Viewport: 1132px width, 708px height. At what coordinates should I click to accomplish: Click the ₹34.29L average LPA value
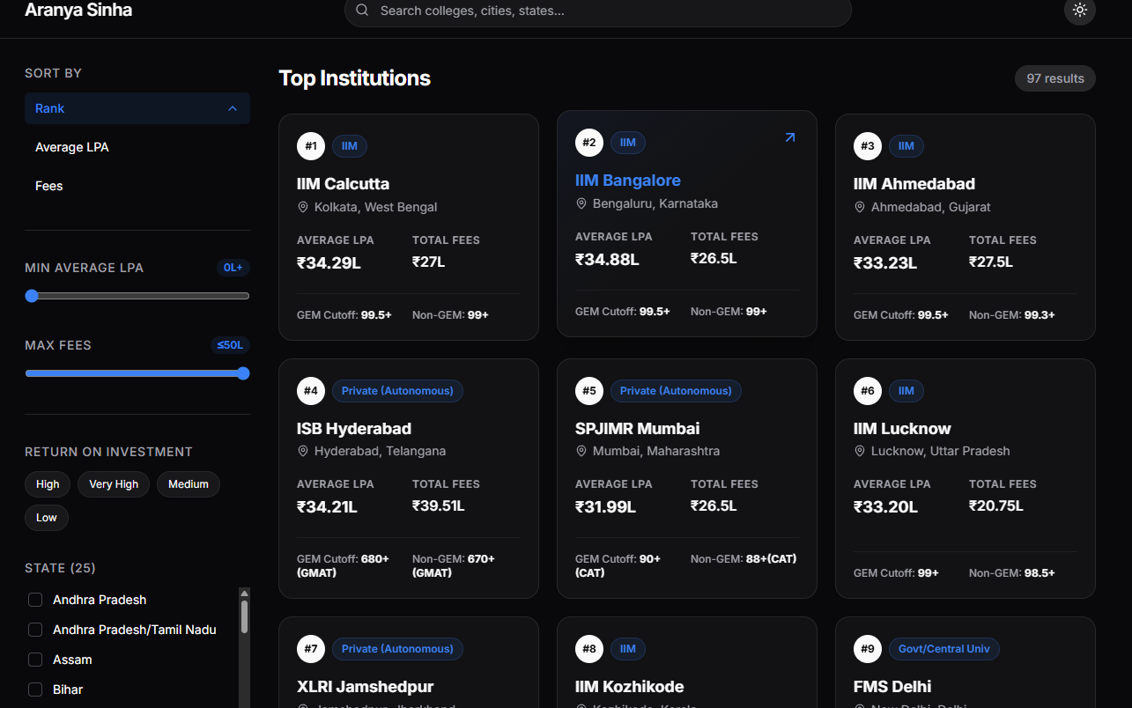pos(329,262)
